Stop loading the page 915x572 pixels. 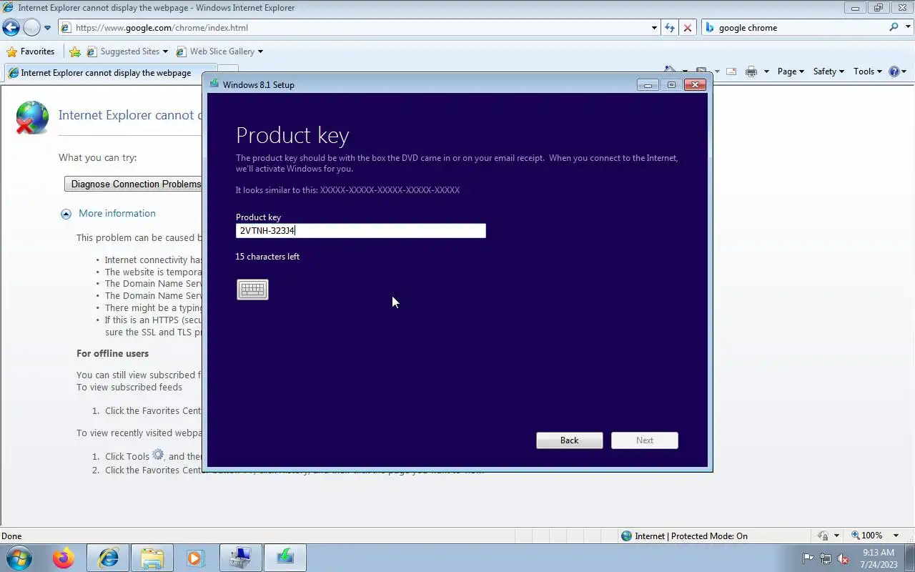coord(688,28)
